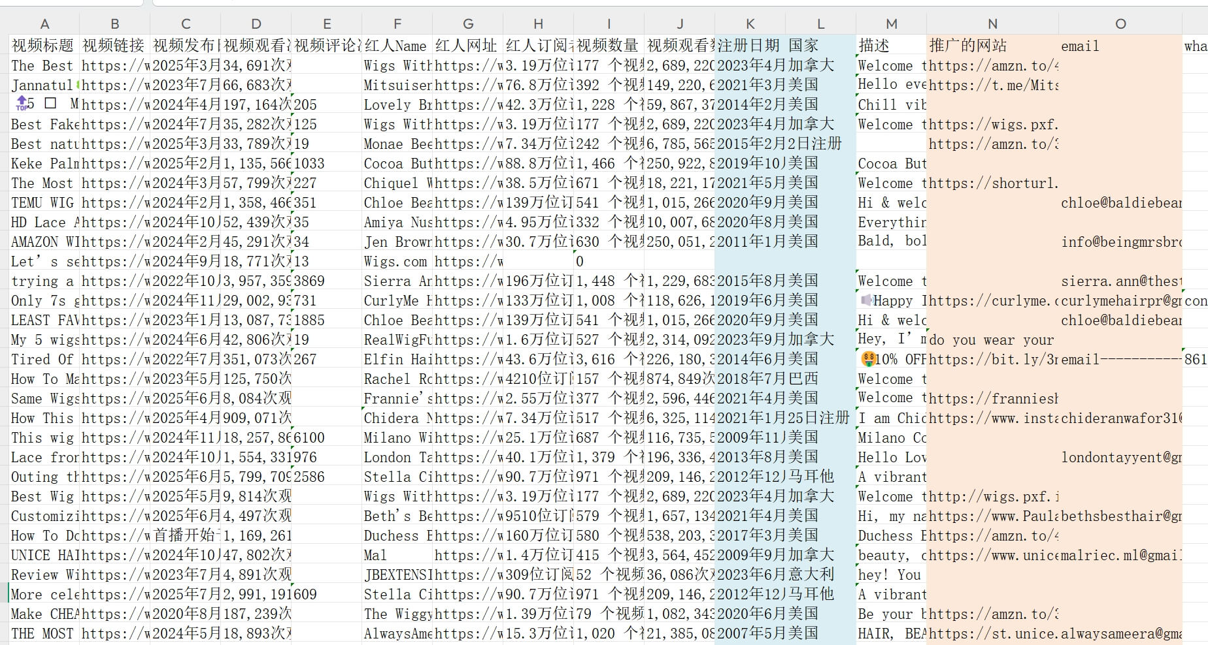Viewport: 1208px width, 645px height.
Task: Select the Mitsuiser name cell
Action: (x=397, y=85)
